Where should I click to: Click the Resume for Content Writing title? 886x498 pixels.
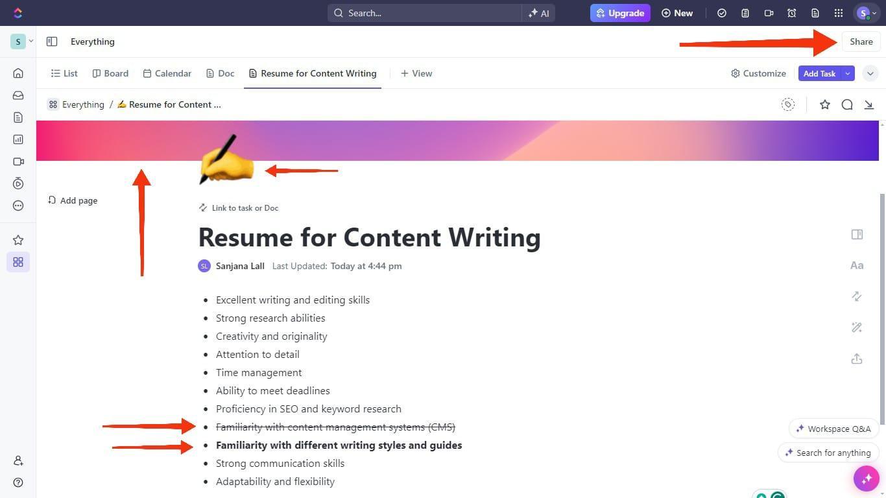[369, 237]
